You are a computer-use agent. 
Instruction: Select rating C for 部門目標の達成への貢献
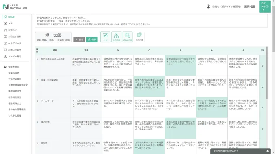(x=149, y=66)
